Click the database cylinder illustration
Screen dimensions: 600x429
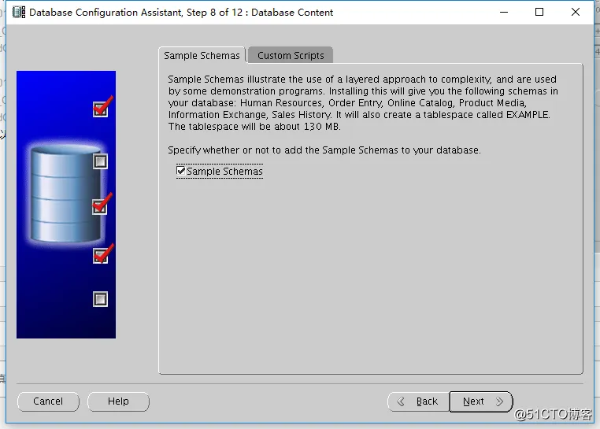[66, 194]
